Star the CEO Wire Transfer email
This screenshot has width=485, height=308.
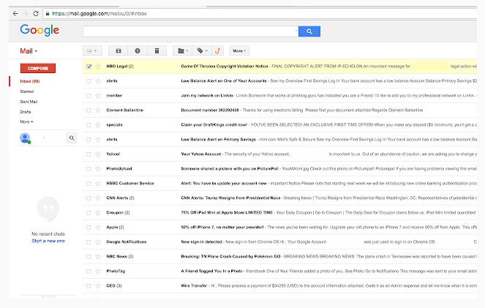98,286
